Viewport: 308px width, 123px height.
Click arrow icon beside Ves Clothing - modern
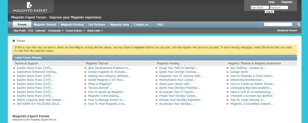228,68
